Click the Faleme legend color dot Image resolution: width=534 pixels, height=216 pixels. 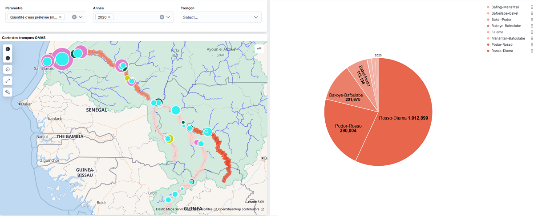(488, 32)
